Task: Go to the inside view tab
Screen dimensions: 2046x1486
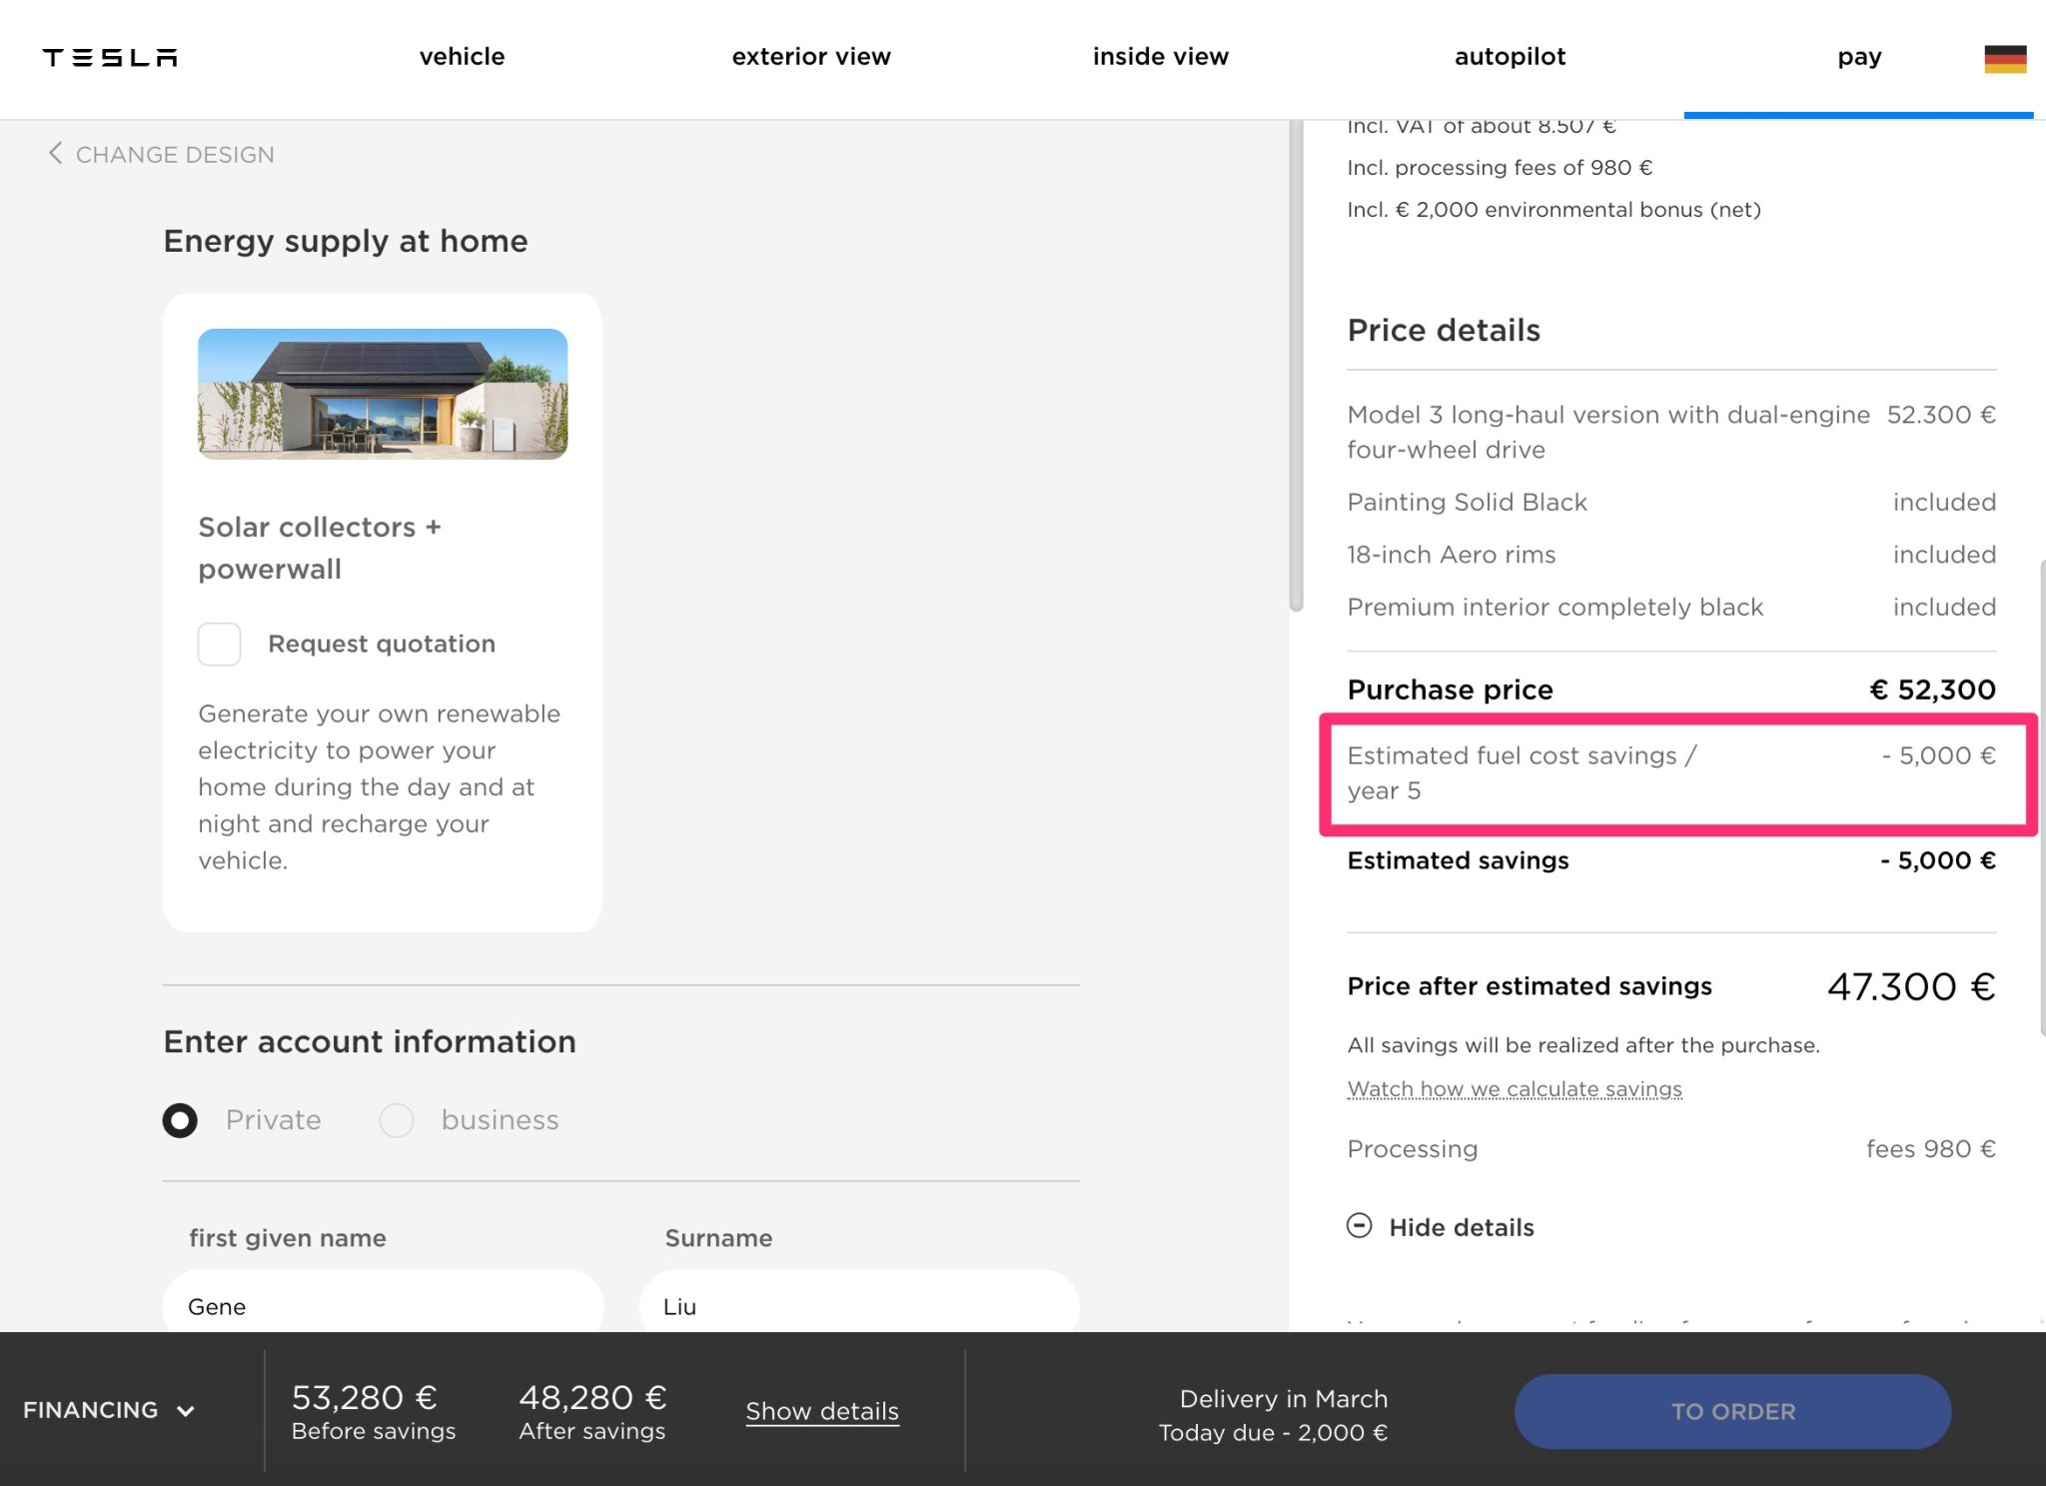Action: [x=1160, y=57]
